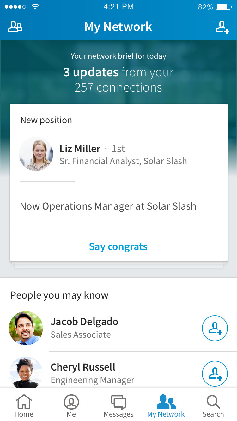Tap the Now Operations Manager update text
Image resolution: width=237 pixels, height=421 pixels.
(x=108, y=206)
